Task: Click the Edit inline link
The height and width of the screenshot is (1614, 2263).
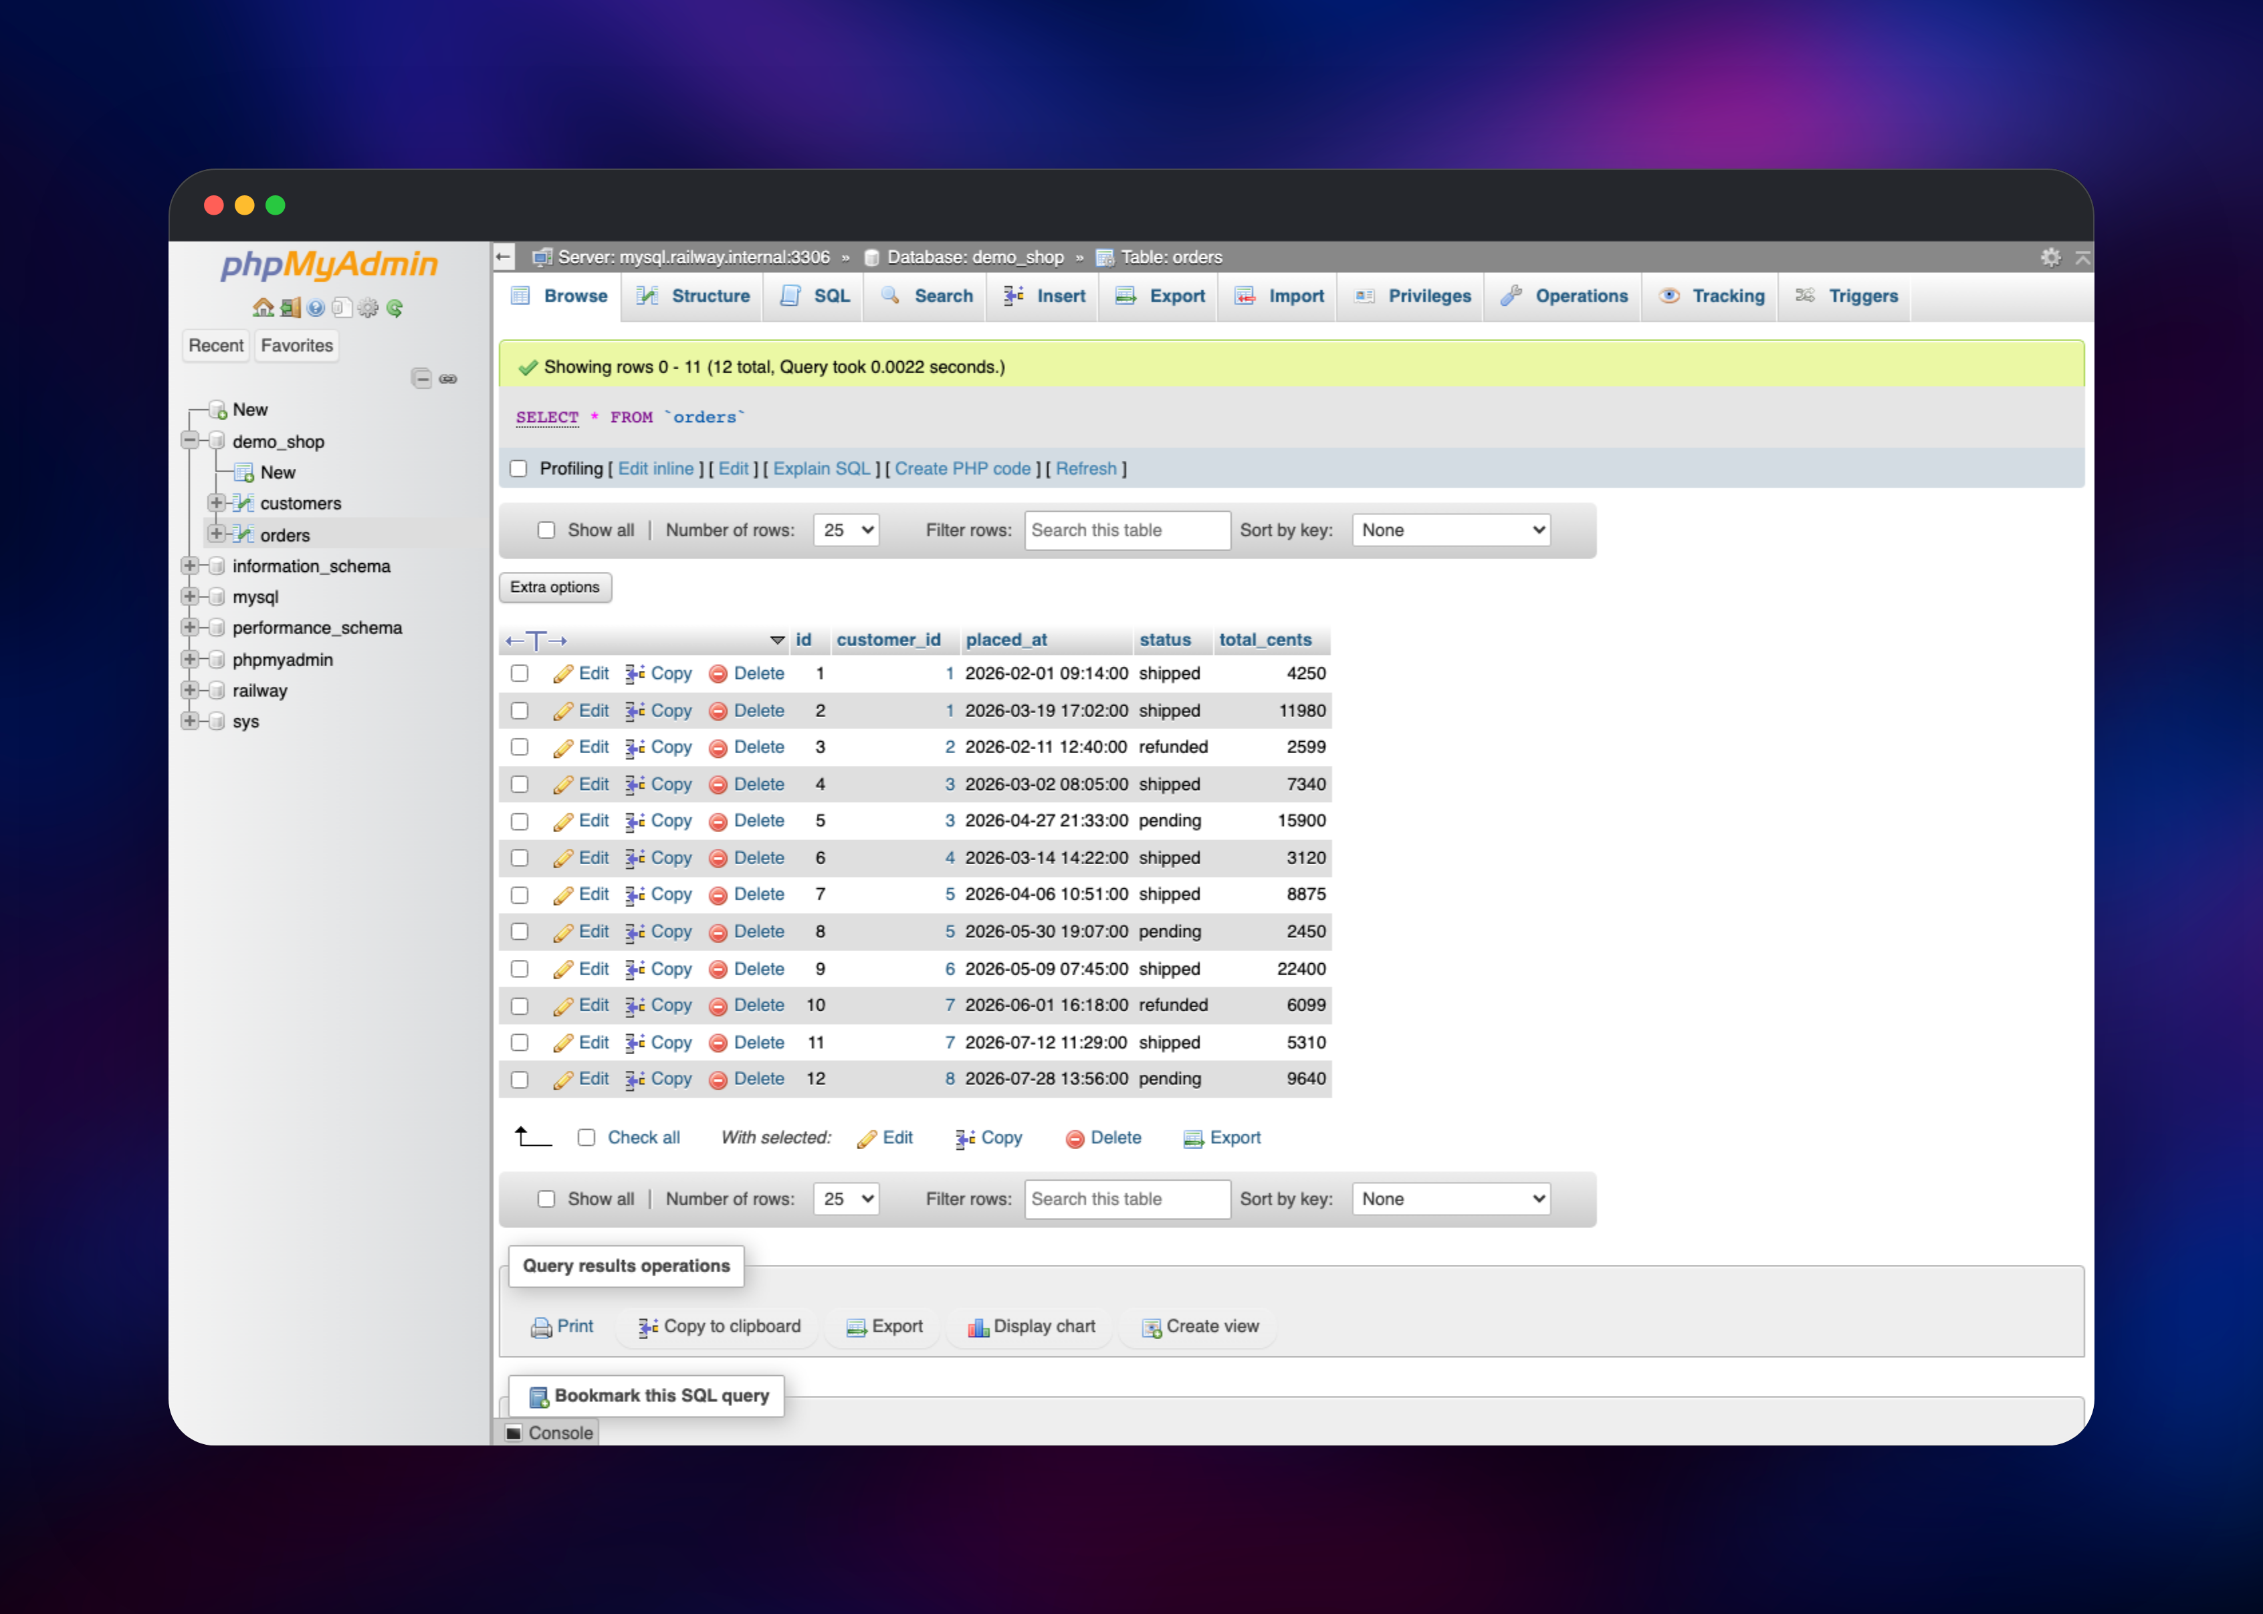Action: pyautogui.click(x=655, y=469)
